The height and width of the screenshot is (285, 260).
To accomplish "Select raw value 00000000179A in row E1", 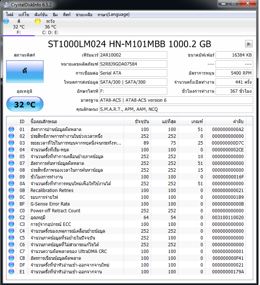I will pyautogui.click(x=228, y=272).
